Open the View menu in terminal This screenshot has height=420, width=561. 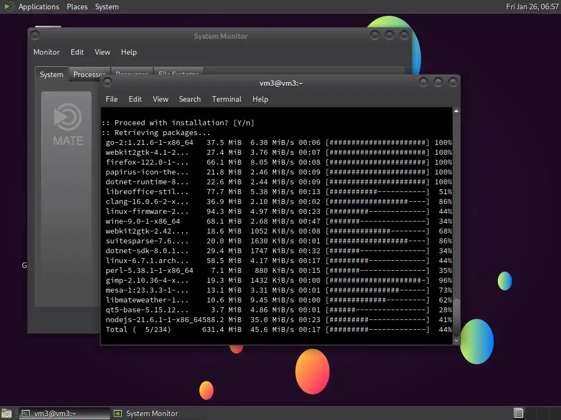click(x=161, y=100)
